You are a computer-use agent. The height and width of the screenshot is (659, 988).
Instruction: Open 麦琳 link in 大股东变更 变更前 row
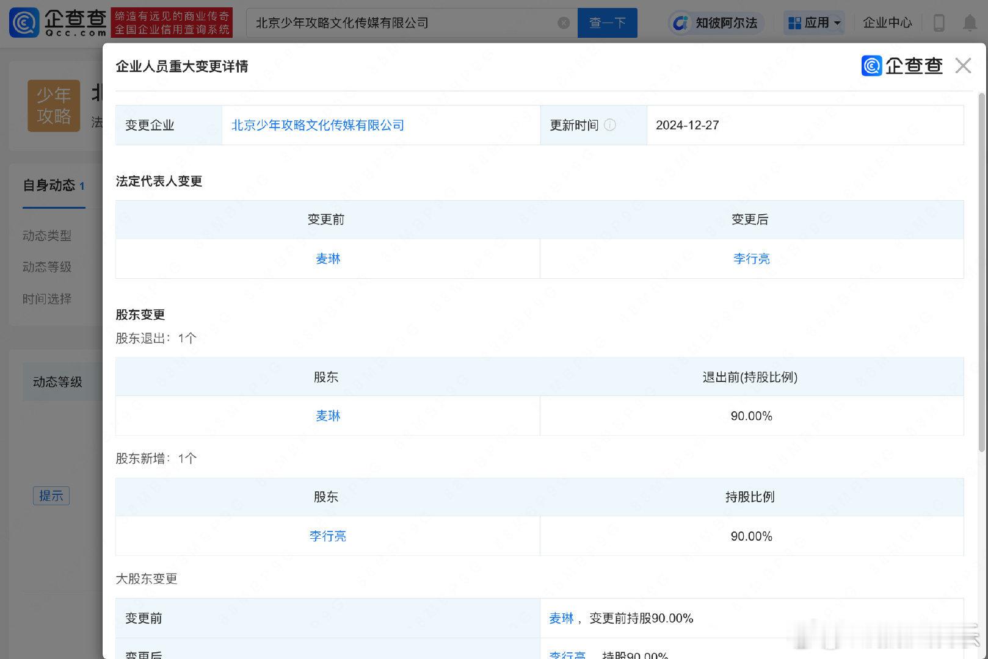561,618
